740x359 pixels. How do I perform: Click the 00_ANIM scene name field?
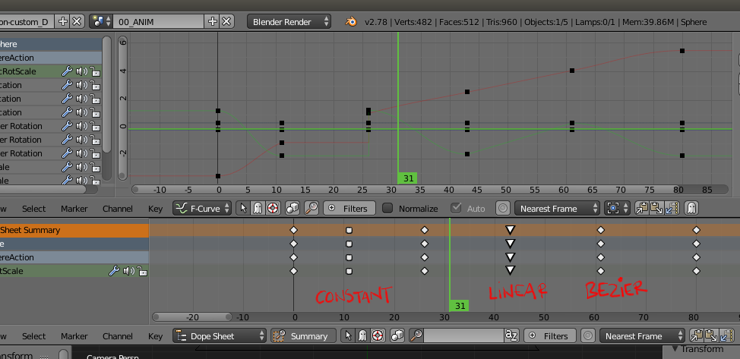point(160,22)
